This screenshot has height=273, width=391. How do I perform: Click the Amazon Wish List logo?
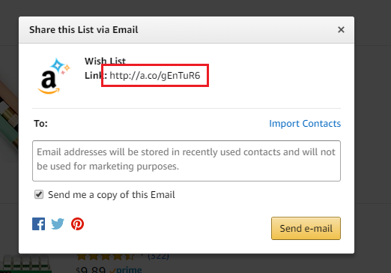pos(54,76)
